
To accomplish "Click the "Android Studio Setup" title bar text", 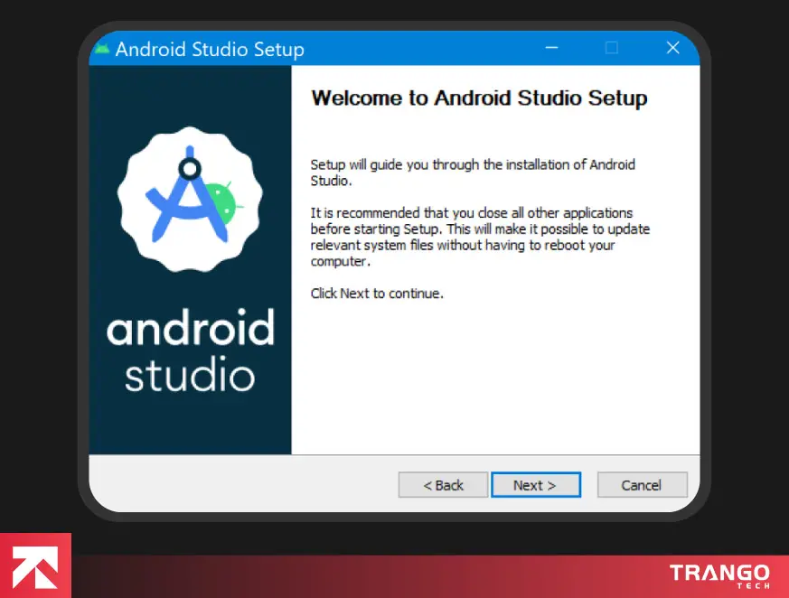I will pos(210,50).
